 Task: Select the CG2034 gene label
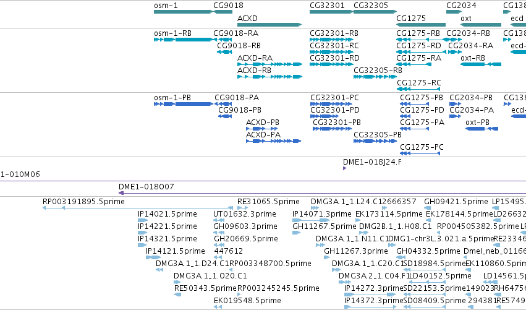[461, 6]
